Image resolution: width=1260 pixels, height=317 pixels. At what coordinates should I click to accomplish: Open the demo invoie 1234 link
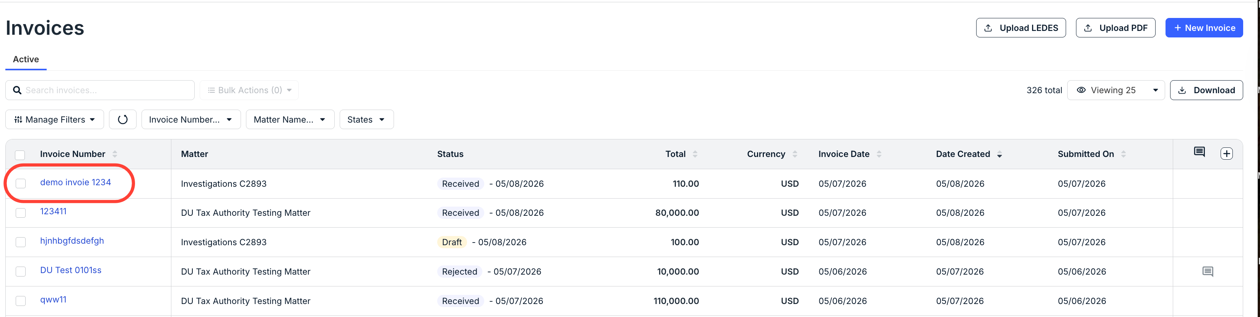(75, 182)
